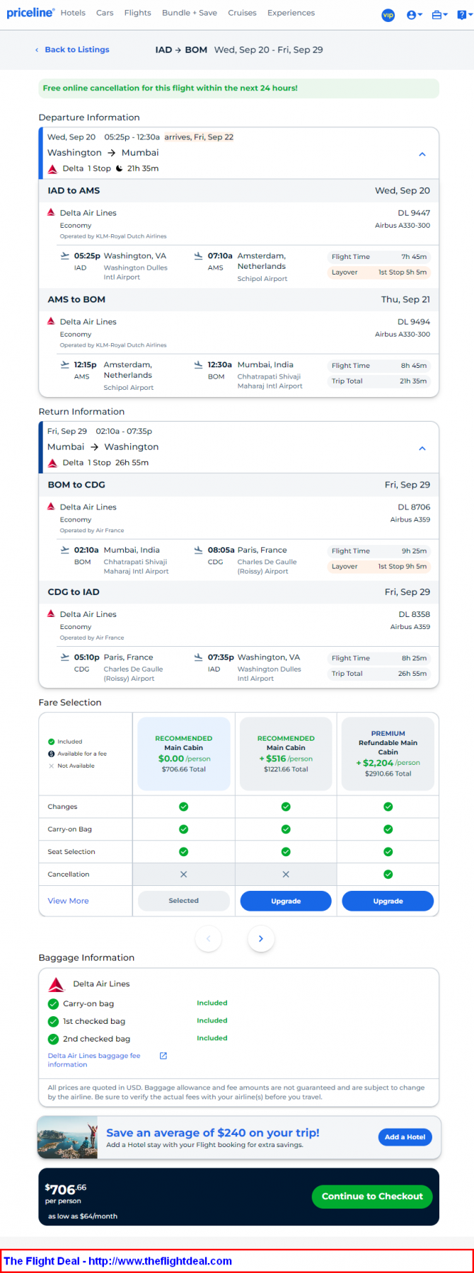Click the Layover 1st Stop 9h 5m badge

click(379, 567)
